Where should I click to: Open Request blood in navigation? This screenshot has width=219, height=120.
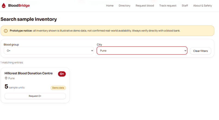[x=145, y=6]
